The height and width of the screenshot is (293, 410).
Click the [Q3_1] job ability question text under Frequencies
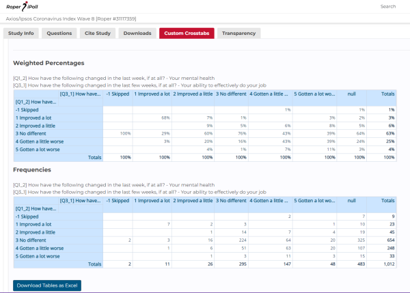click(139, 192)
